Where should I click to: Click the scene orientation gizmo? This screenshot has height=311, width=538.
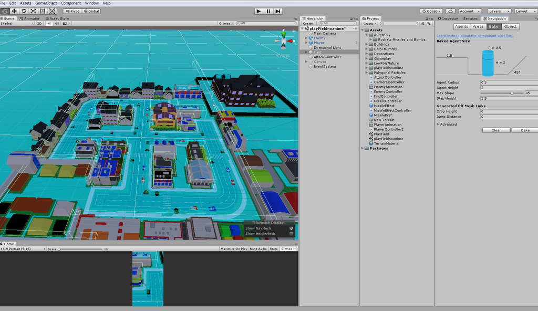[284, 40]
